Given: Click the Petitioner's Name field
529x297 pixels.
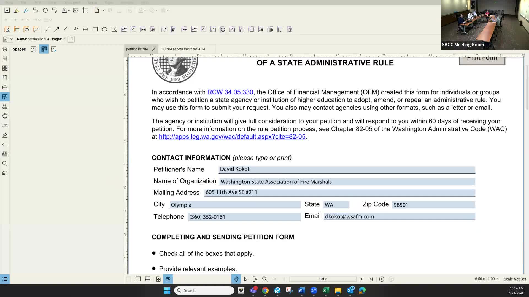Looking at the screenshot, I should 347,170.
